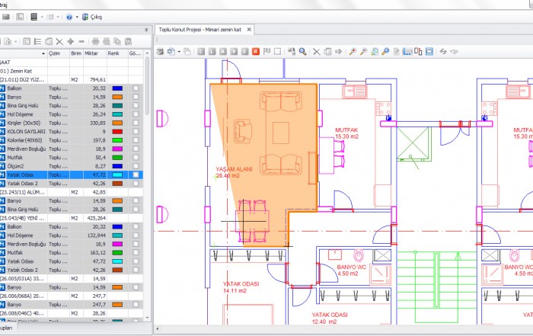
Task: Click the magnifier search icon in drawing toolbar
Action: [303, 52]
